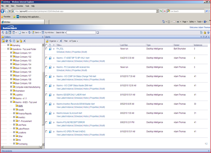
Task: Open the File menu
Action: point(2,6)
